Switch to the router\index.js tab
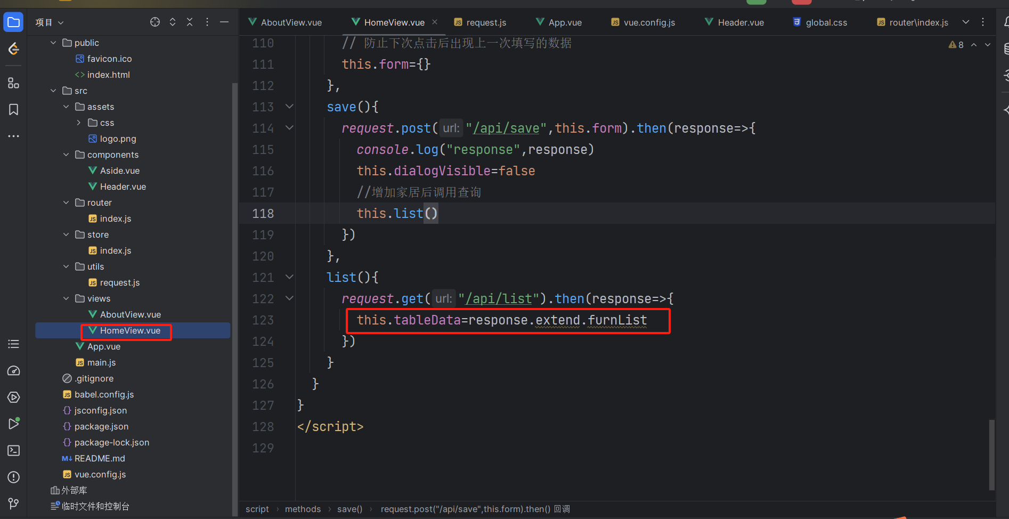The image size is (1009, 519). pos(913,22)
